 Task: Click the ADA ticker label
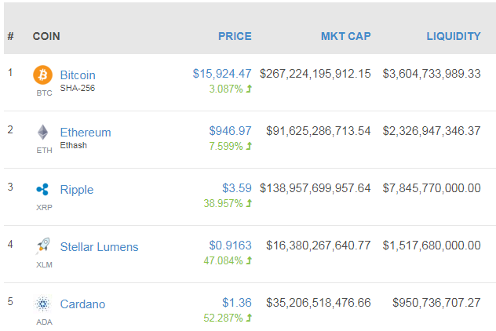44,322
